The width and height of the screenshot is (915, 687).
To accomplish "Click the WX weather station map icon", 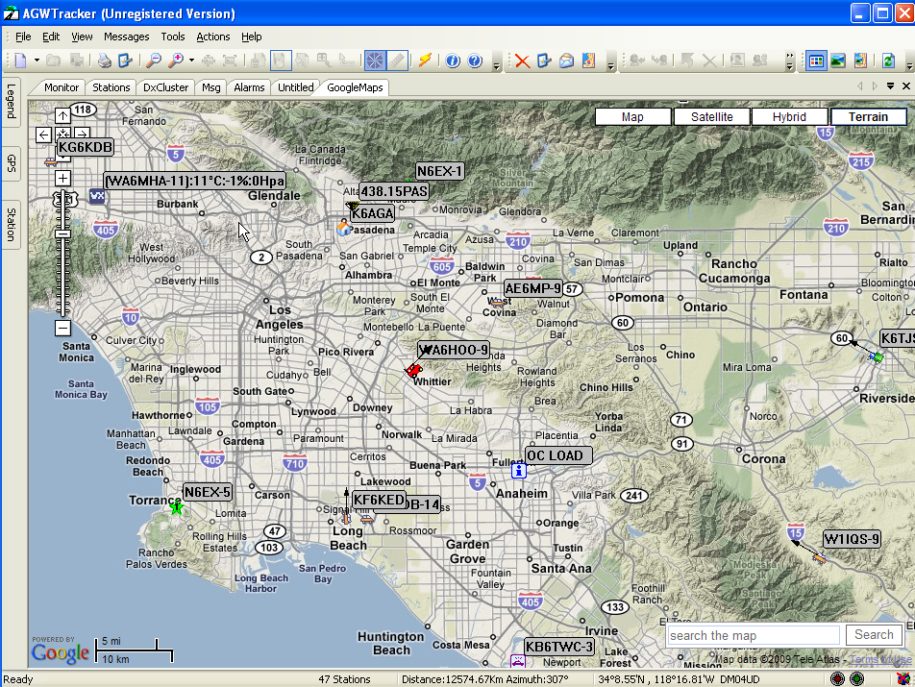I will (x=96, y=195).
